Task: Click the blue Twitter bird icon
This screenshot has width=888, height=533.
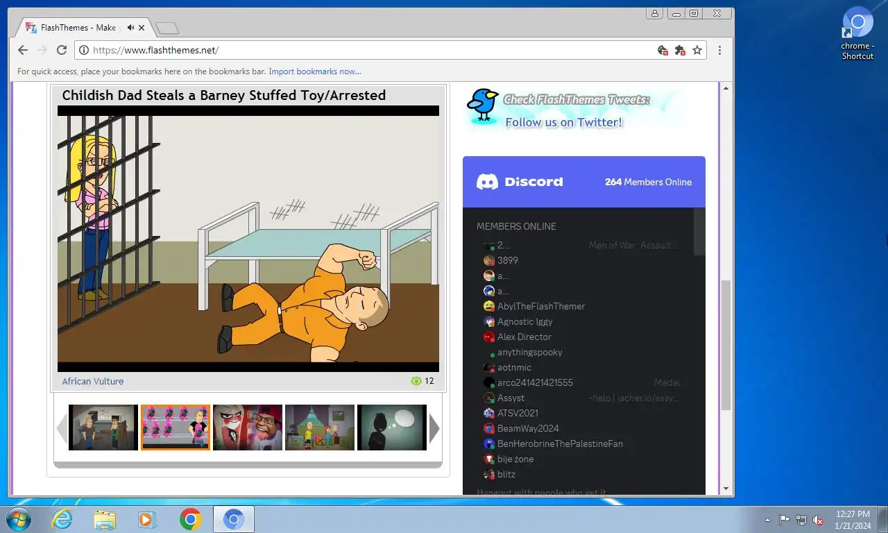Action: [482, 105]
